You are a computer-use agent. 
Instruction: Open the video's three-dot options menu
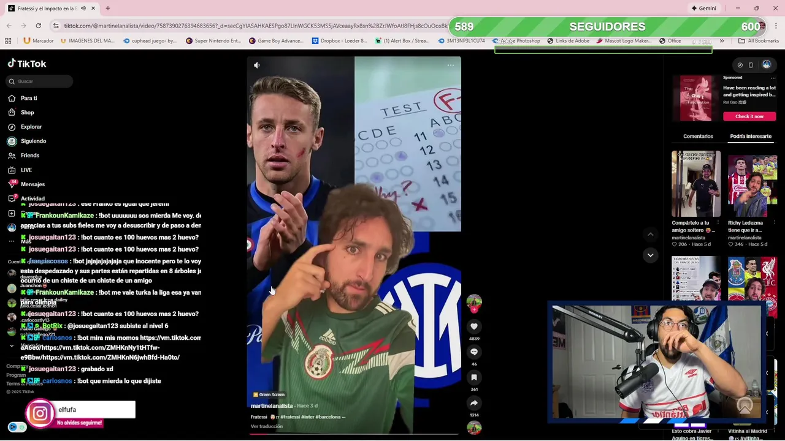point(451,65)
